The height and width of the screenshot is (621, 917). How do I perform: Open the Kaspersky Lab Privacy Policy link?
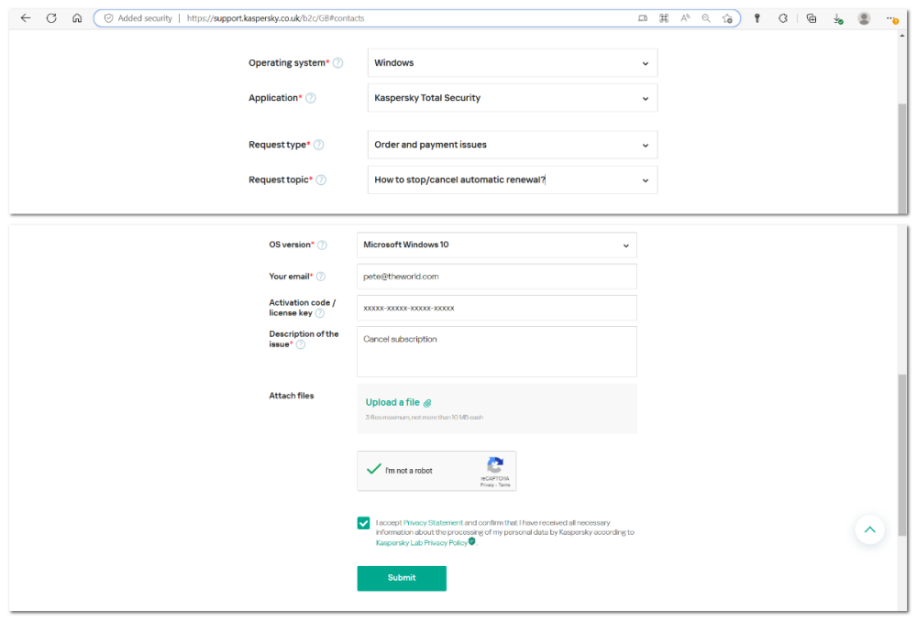point(421,542)
